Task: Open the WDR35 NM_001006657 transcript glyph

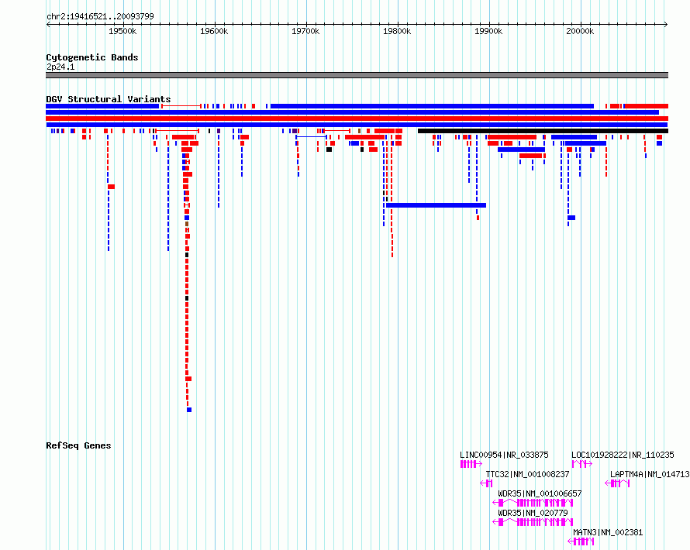Action: [x=533, y=503]
